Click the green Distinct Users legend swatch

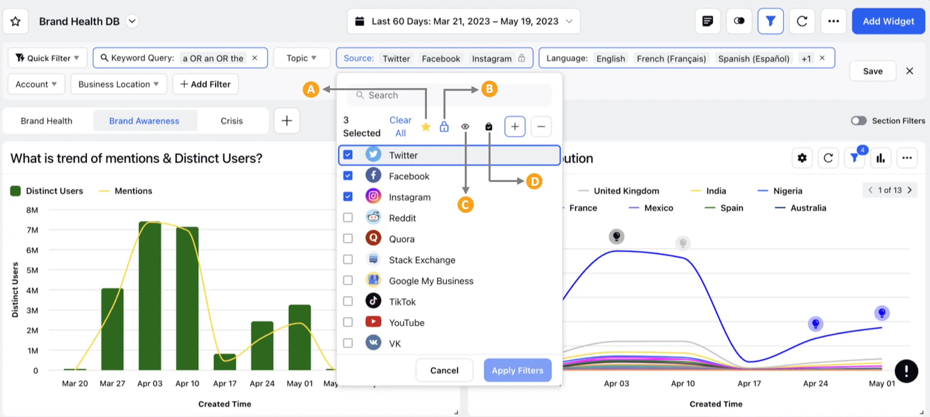click(x=16, y=191)
